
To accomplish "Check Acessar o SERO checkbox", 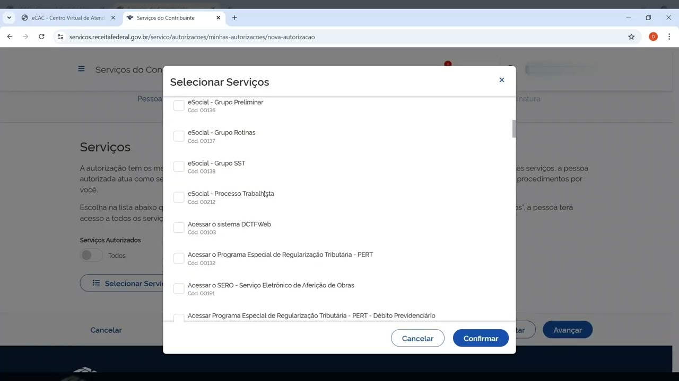I will tap(179, 288).
